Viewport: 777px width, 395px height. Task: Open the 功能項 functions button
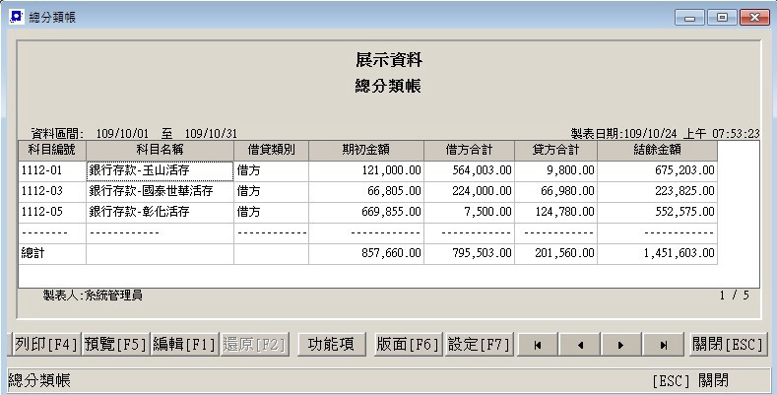[x=332, y=345]
